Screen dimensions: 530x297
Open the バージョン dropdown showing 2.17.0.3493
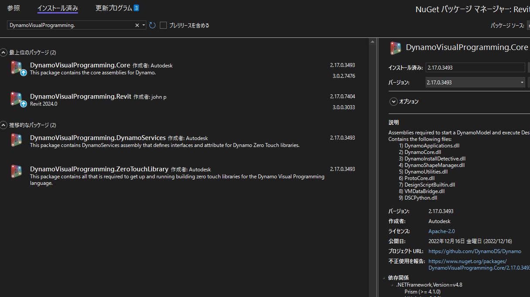coord(476,82)
